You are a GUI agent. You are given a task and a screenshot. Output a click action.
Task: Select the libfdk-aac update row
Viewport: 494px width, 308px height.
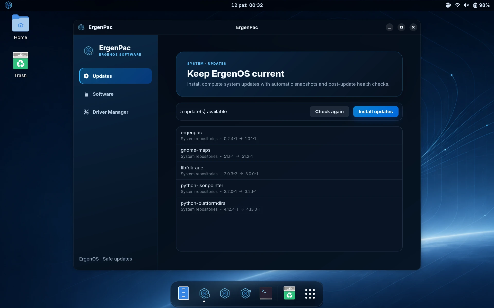point(289,171)
